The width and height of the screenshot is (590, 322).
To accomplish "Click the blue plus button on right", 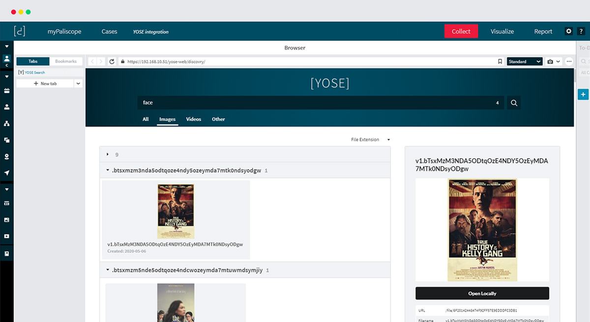I will tap(583, 94).
